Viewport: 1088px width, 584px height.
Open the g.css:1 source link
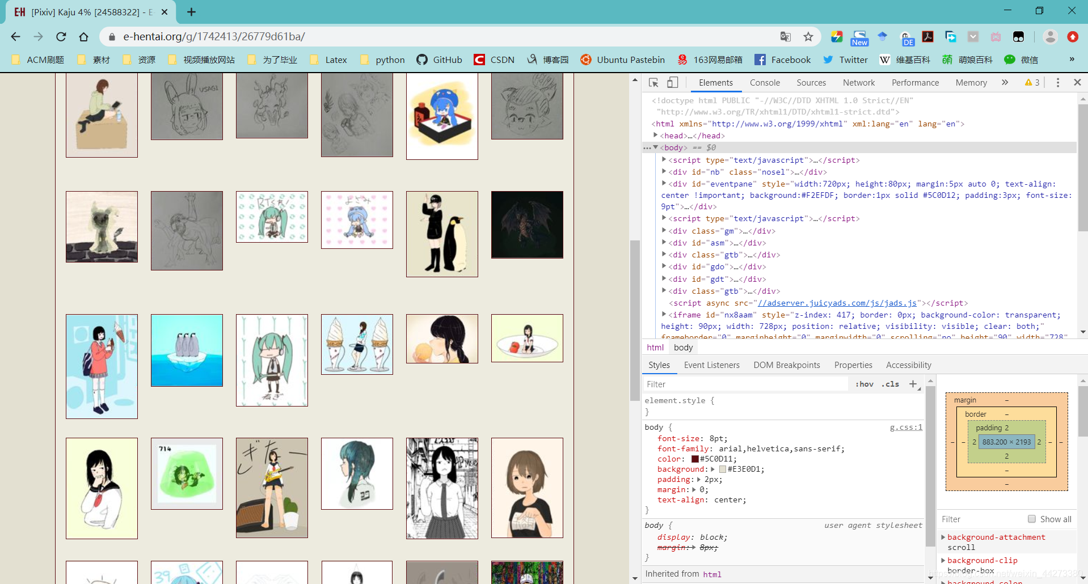(906, 427)
